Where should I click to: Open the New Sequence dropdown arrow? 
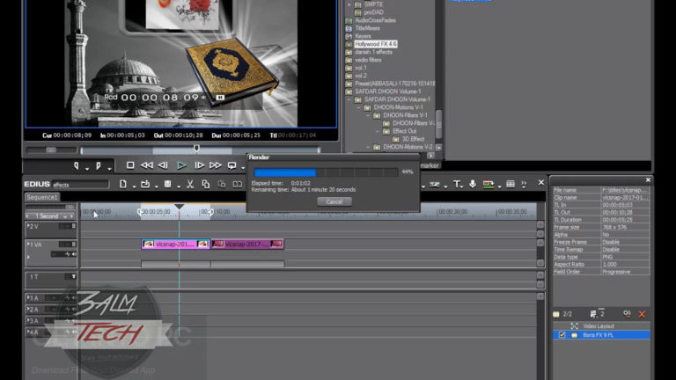tap(134, 186)
